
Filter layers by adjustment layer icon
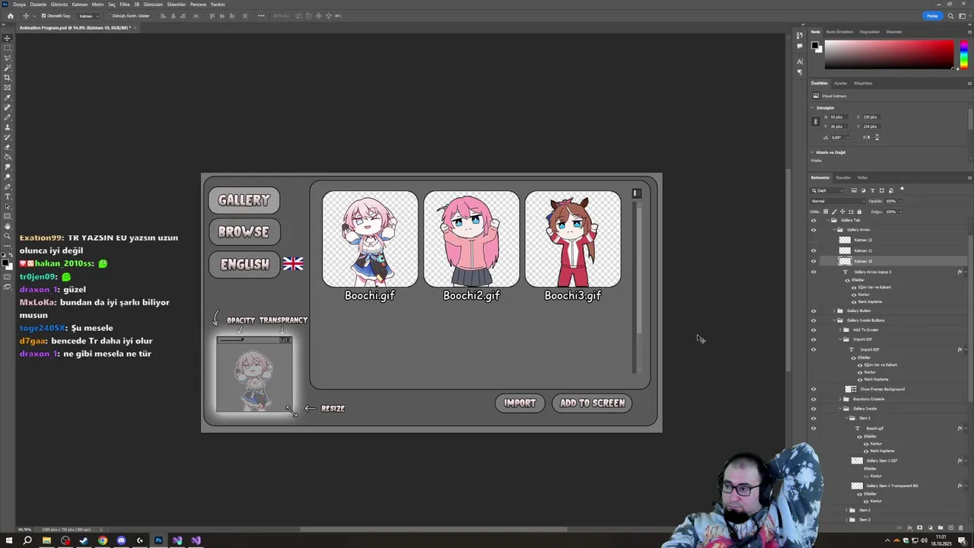(863, 190)
